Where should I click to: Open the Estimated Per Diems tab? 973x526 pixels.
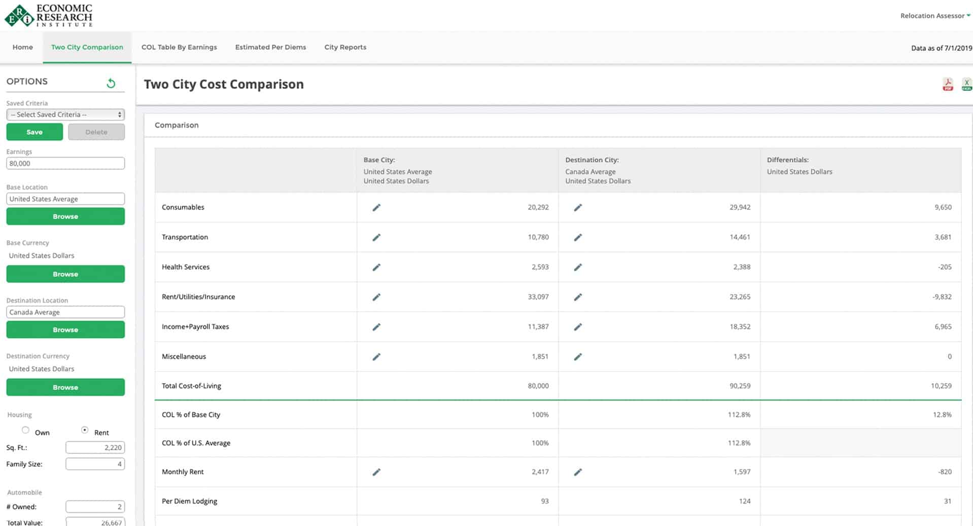tap(270, 47)
